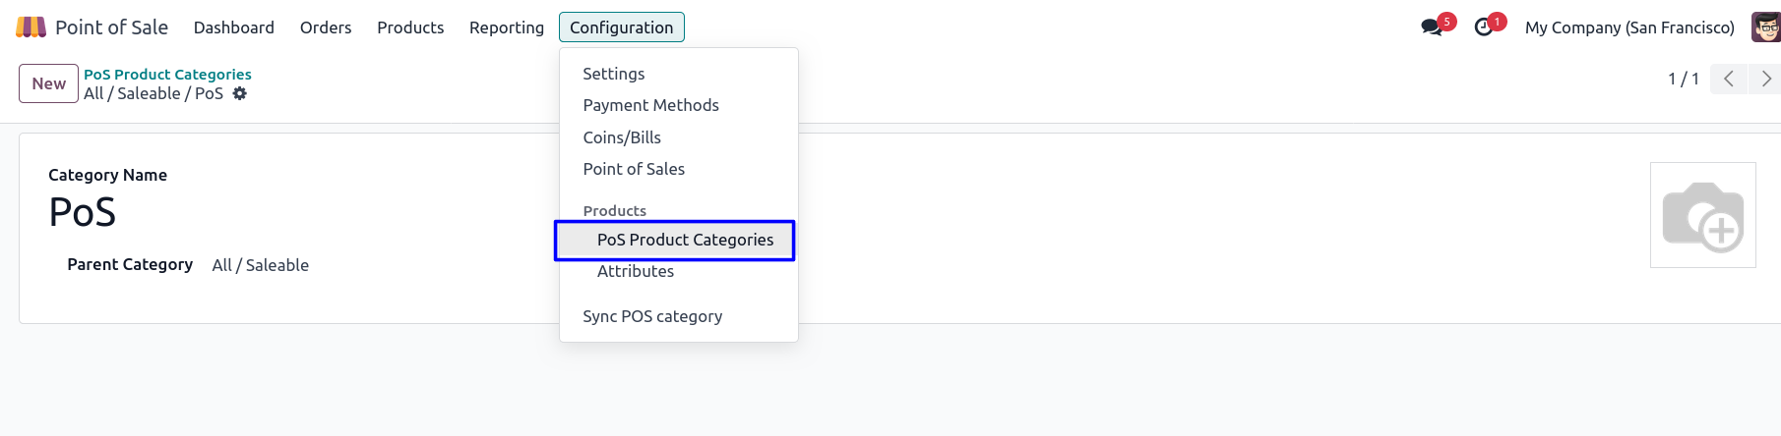Click the Parent Category field value
Viewport: 1781px width, 436px height.
point(261,265)
